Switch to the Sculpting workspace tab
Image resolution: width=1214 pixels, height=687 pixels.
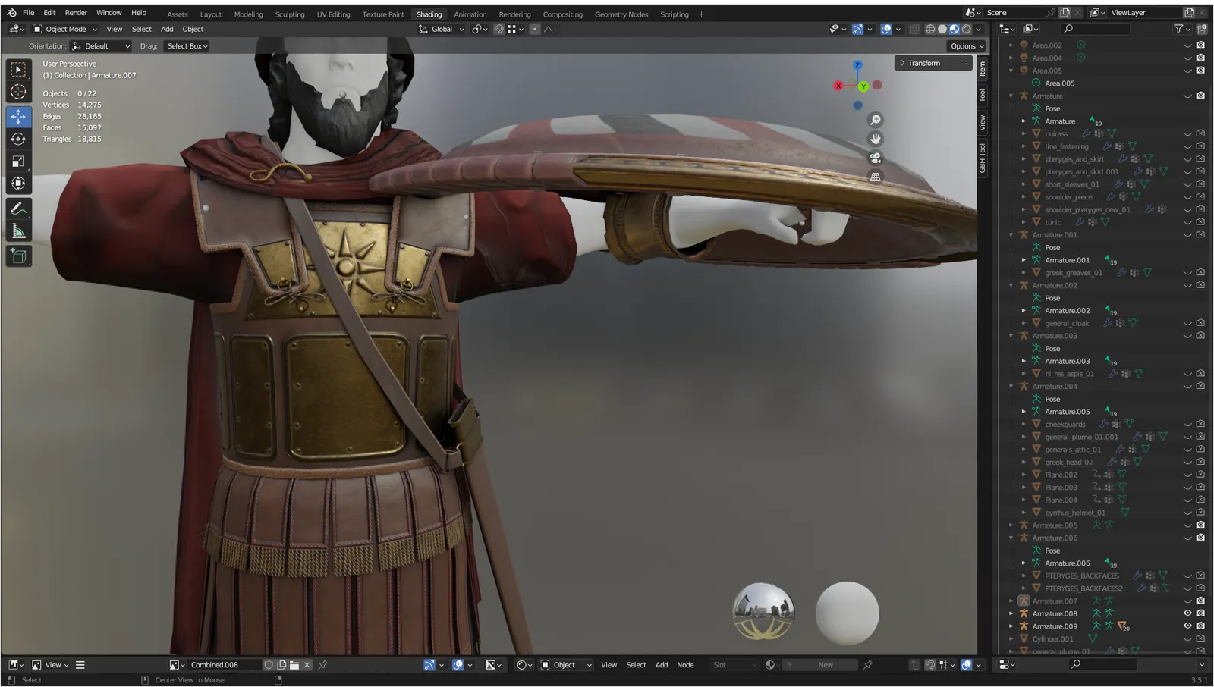coord(290,14)
